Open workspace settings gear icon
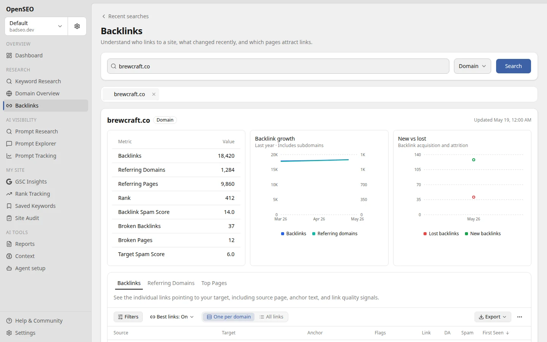This screenshot has height=342, width=547. point(77,26)
